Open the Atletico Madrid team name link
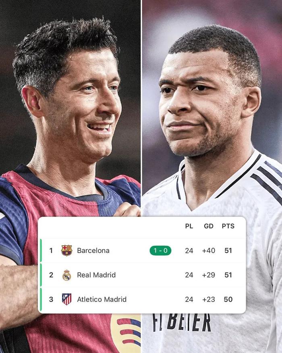The width and height of the screenshot is (282, 353). click(x=102, y=299)
